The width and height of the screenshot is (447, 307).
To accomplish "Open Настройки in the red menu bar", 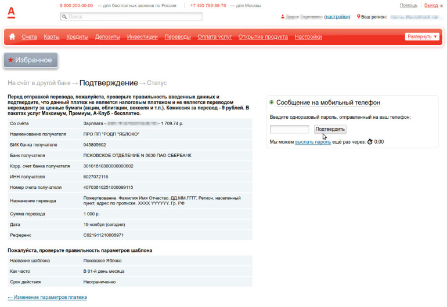I will point(308,36).
